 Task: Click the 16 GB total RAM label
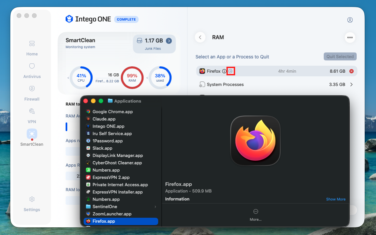(113, 75)
